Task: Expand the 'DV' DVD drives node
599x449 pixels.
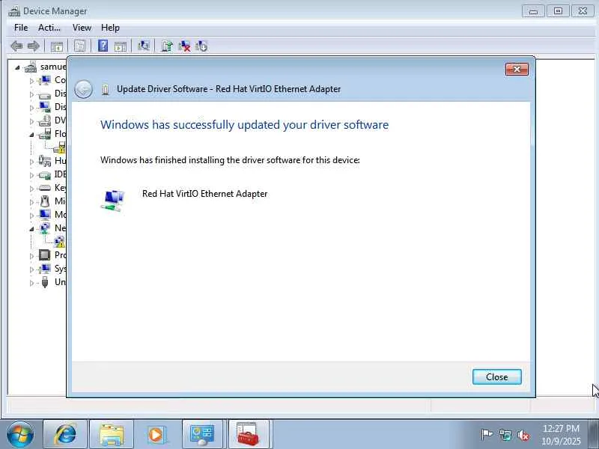Action: click(31, 121)
